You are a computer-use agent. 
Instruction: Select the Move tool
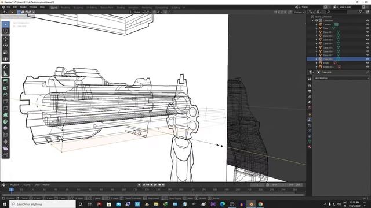pos(5,39)
